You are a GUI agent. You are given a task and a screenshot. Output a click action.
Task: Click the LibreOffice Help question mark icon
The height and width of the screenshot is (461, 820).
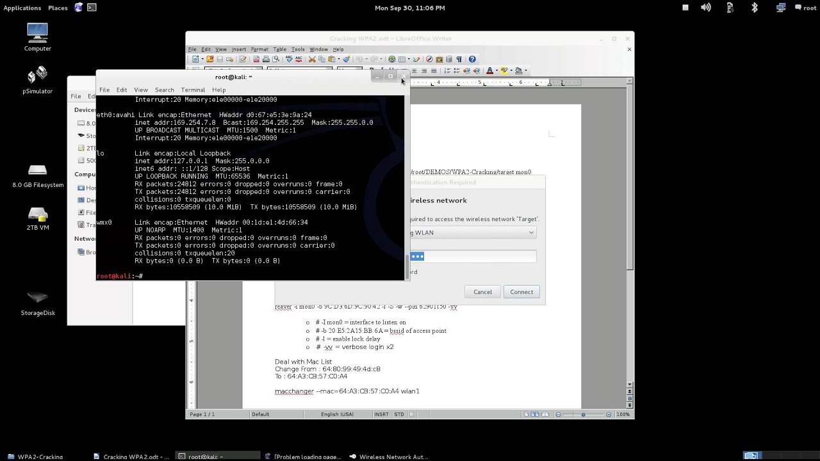tap(471, 59)
